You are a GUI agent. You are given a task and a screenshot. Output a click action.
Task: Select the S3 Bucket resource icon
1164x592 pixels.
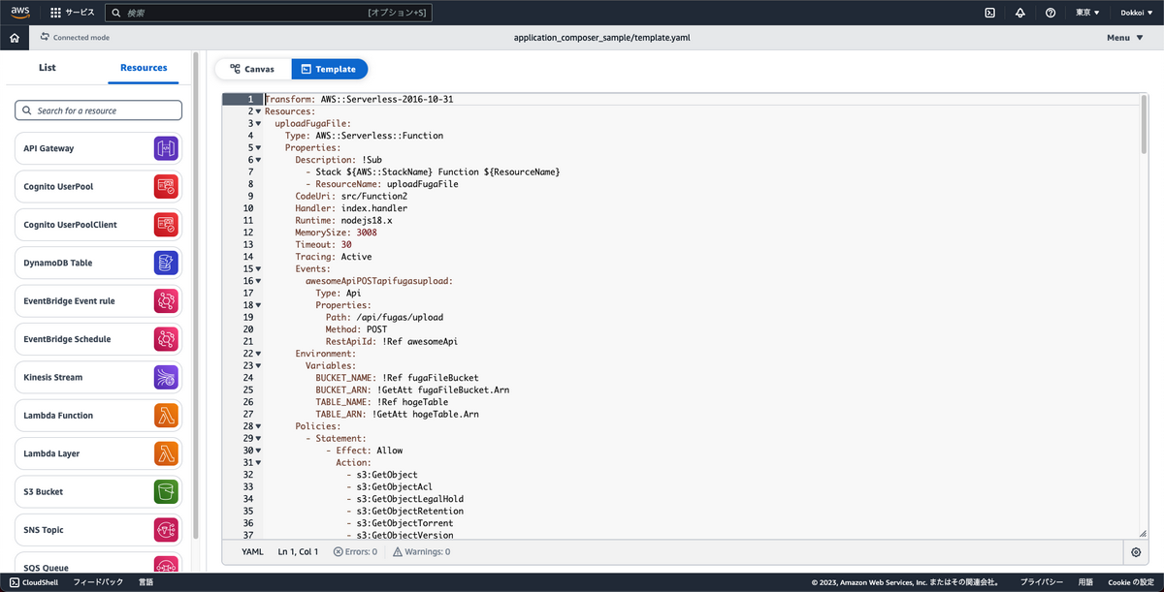coord(166,492)
